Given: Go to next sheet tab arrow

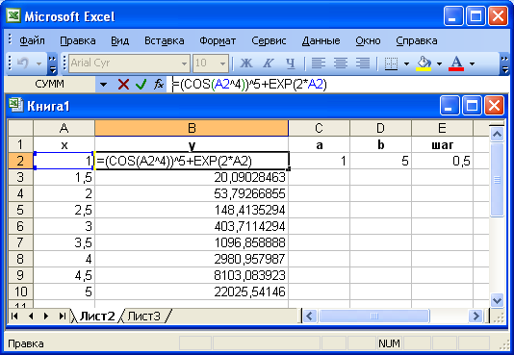Looking at the screenshot, I should [x=46, y=316].
